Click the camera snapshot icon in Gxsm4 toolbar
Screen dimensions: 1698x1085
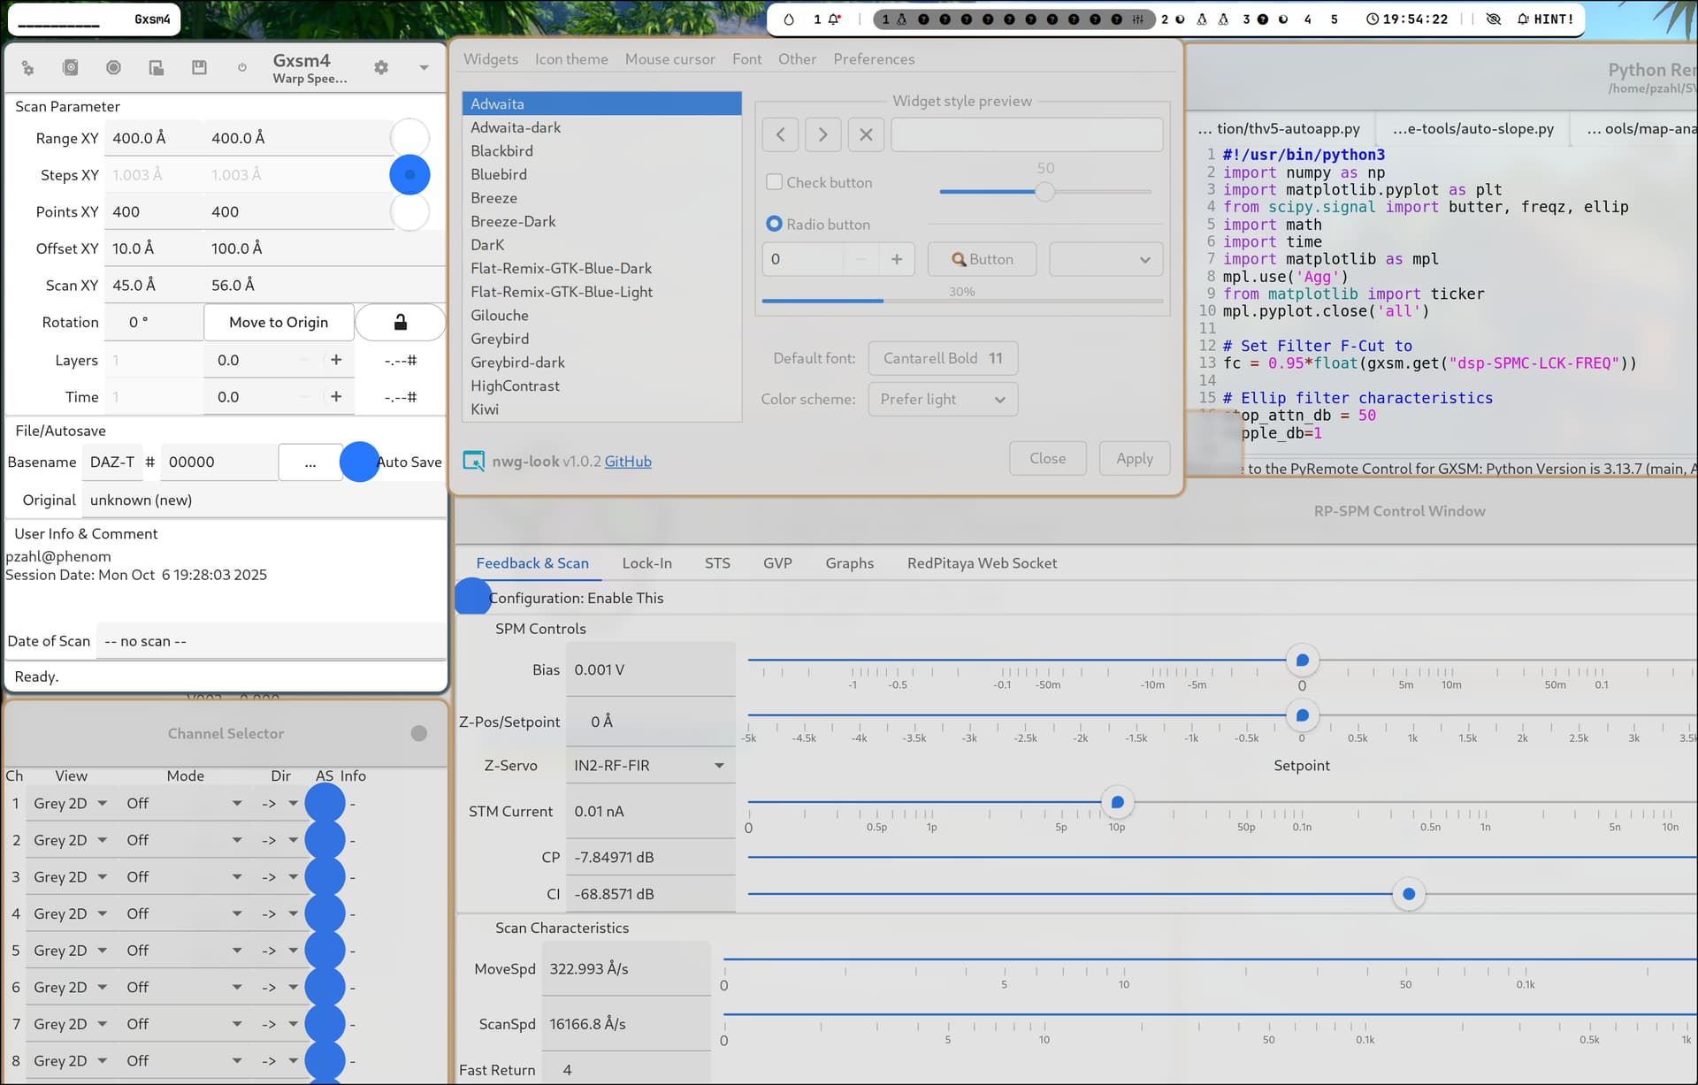point(71,68)
